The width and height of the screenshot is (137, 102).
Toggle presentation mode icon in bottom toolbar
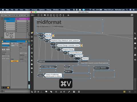(x=46, y=92)
